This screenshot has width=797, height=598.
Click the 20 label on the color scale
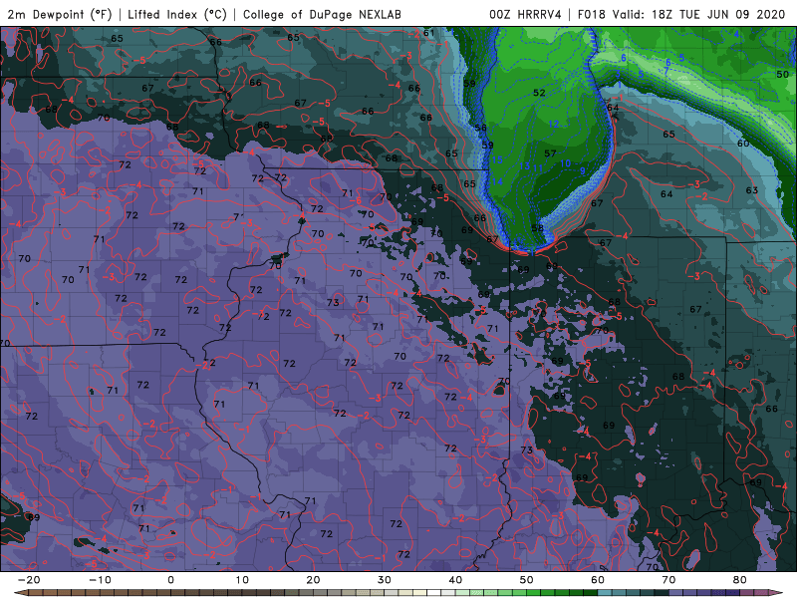click(x=313, y=580)
